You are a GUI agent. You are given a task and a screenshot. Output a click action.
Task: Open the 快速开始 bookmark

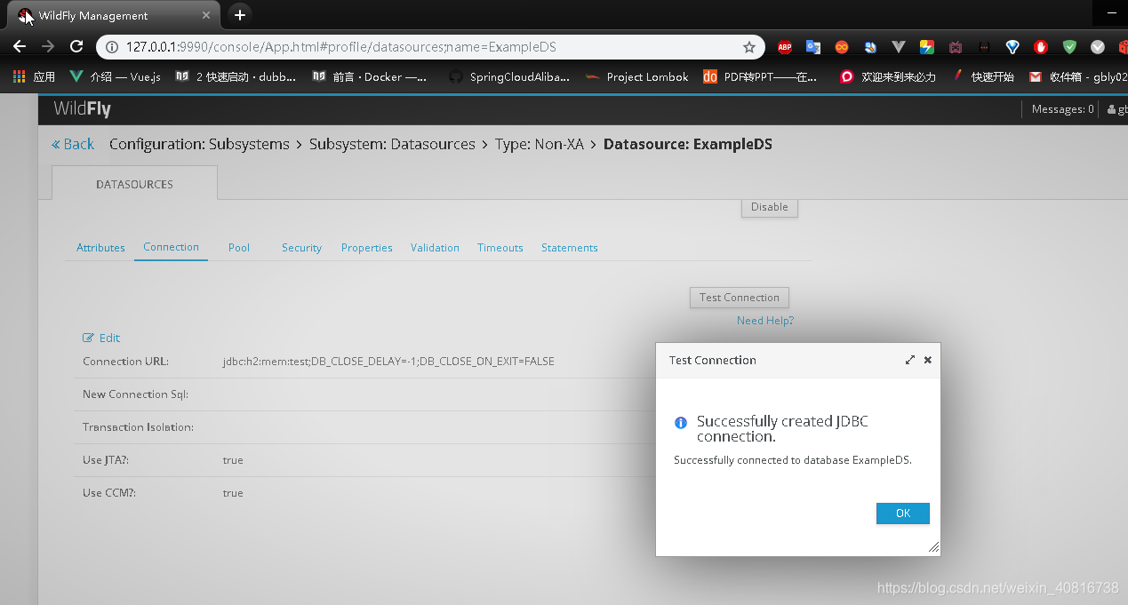[983, 77]
